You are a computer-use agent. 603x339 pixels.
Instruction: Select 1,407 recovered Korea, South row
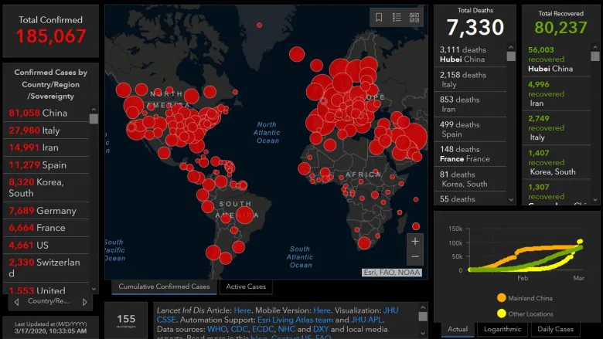(556, 162)
